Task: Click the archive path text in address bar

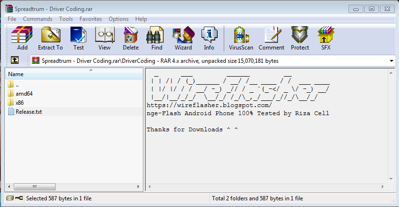Action: tap(160, 61)
